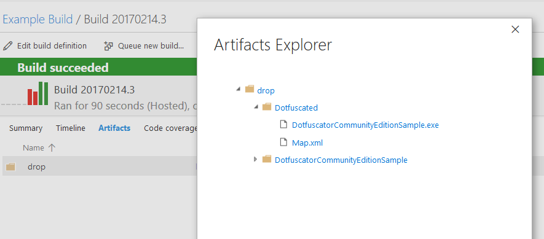The width and height of the screenshot is (544, 239).
Task: Expand the DotfuscatorCommunityEditionSample folder node
Action: click(x=256, y=159)
